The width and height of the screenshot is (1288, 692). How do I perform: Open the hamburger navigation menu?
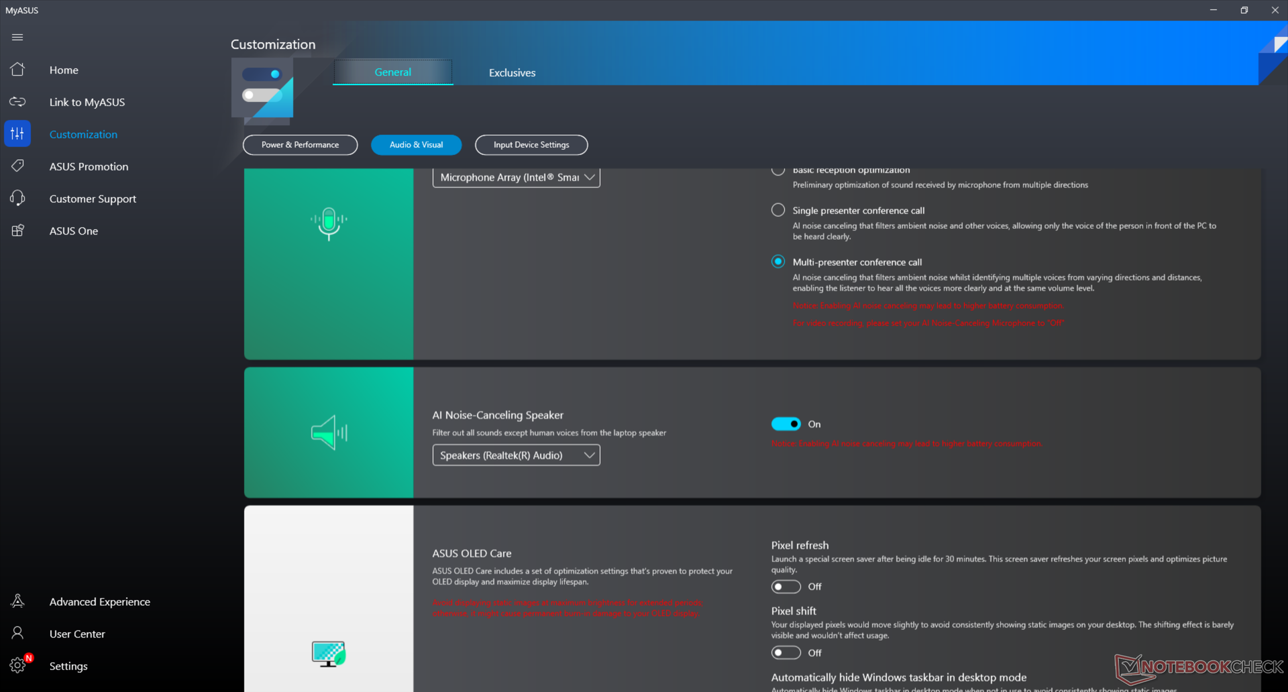[x=17, y=38]
